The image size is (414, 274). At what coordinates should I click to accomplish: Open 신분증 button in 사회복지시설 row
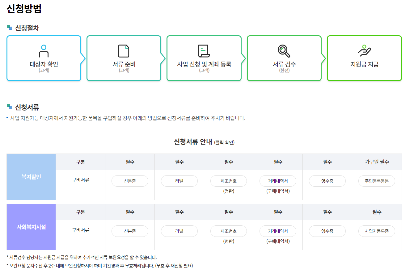130,231
